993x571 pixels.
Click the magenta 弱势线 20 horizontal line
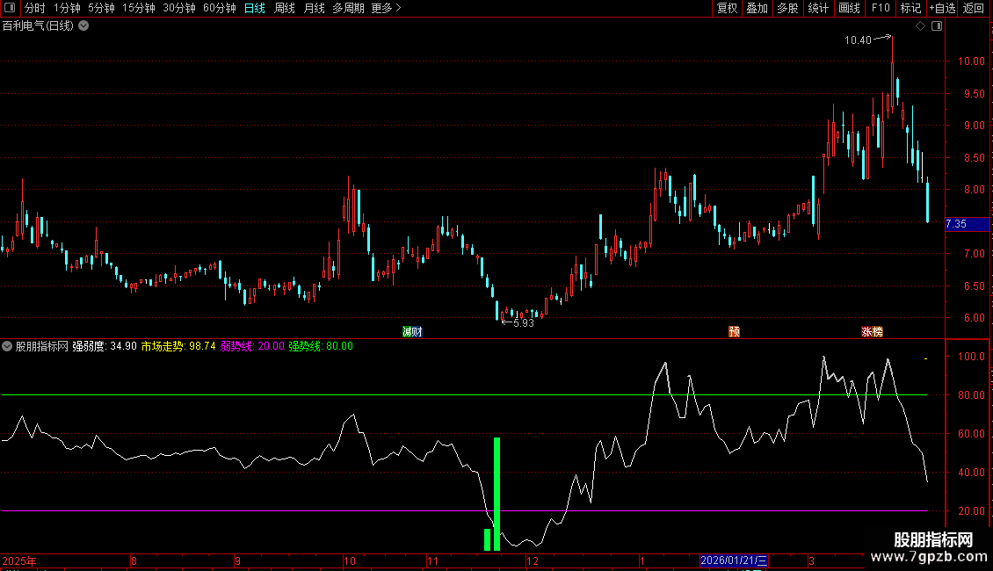464,510
